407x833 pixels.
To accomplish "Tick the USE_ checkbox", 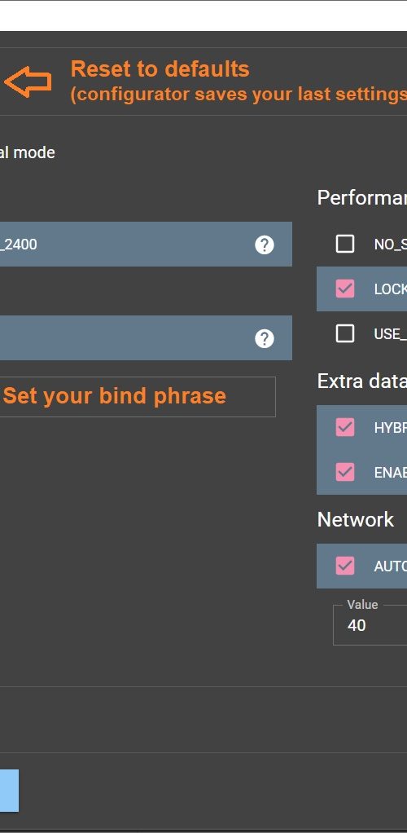I will tap(345, 333).
